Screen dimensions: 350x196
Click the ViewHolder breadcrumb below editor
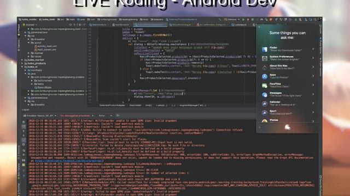tap(135, 105)
